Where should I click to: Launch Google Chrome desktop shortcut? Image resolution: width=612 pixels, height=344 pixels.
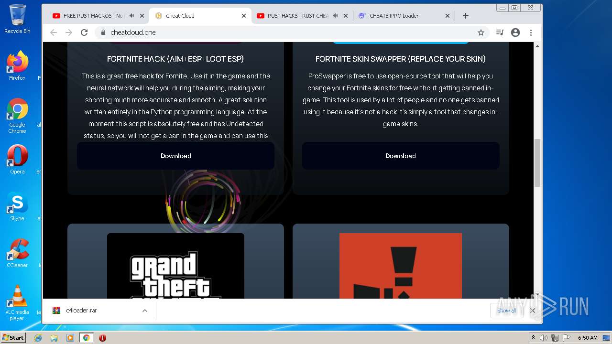tap(17, 116)
